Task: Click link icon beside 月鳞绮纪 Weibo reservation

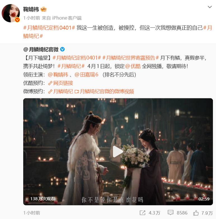Action: (x=50, y=92)
